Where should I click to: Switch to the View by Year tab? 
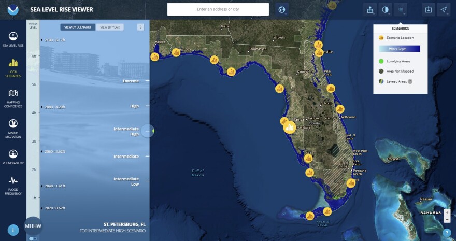point(109,27)
